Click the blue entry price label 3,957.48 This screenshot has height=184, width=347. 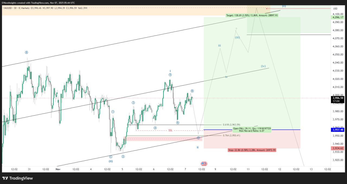pyautogui.click(x=338, y=130)
